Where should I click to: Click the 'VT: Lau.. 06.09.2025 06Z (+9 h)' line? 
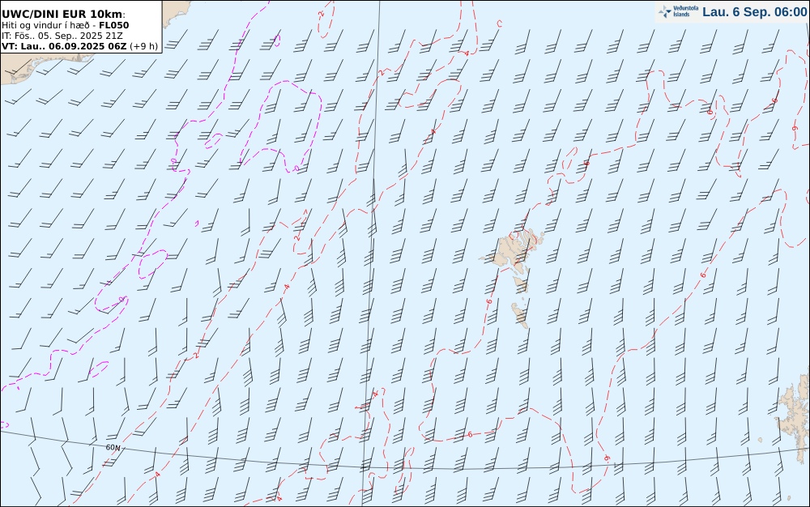[x=79, y=46]
